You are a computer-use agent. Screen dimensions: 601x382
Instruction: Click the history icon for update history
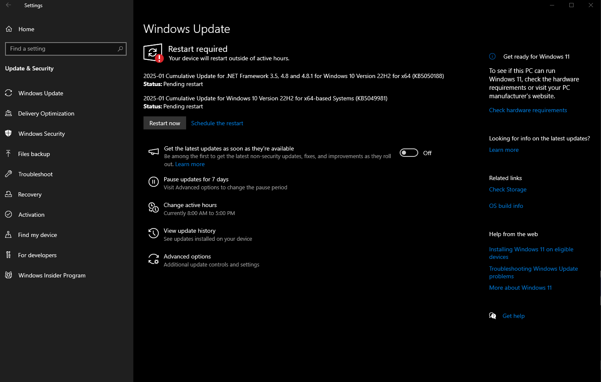pos(154,233)
